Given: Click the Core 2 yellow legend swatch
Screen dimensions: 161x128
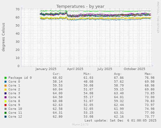Looking at the screenshot, I should tap(6, 89).
